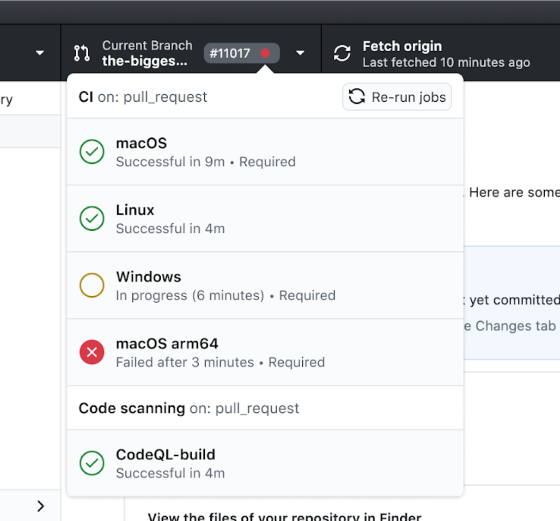Click the CodeQL-build success checkmark icon
The width and height of the screenshot is (560, 521).
coord(92,463)
